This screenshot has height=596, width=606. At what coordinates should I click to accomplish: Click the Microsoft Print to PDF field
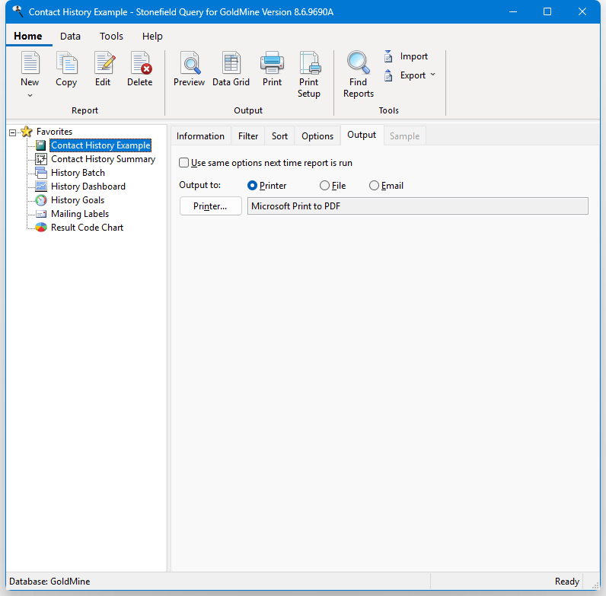click(417, 206)
